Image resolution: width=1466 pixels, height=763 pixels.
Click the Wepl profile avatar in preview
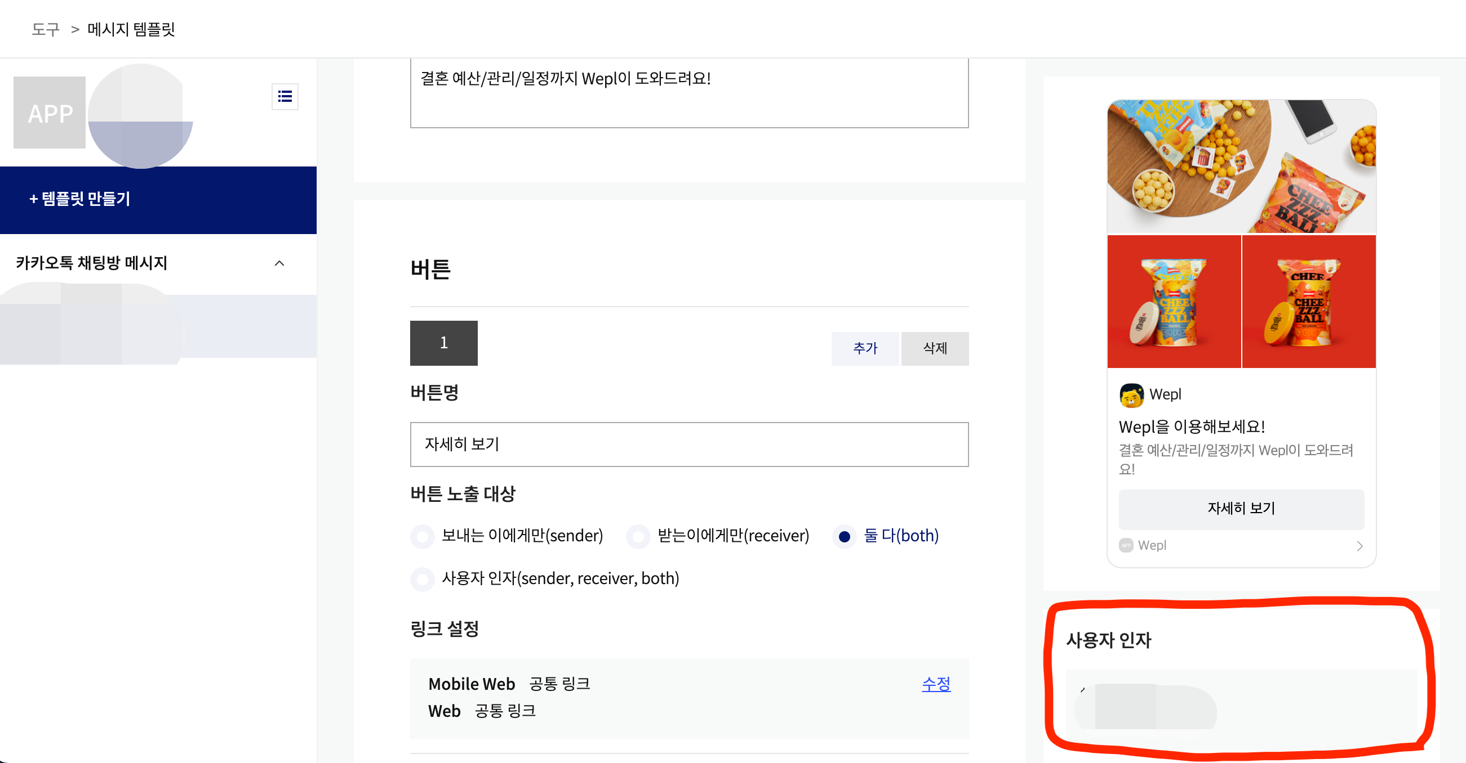(1131, 395)
